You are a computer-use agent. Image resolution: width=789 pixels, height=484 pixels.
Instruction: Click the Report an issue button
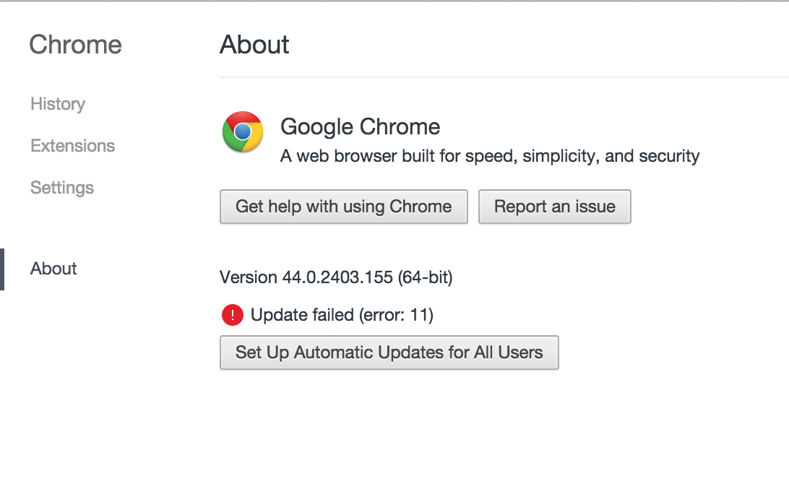point(554,207)
